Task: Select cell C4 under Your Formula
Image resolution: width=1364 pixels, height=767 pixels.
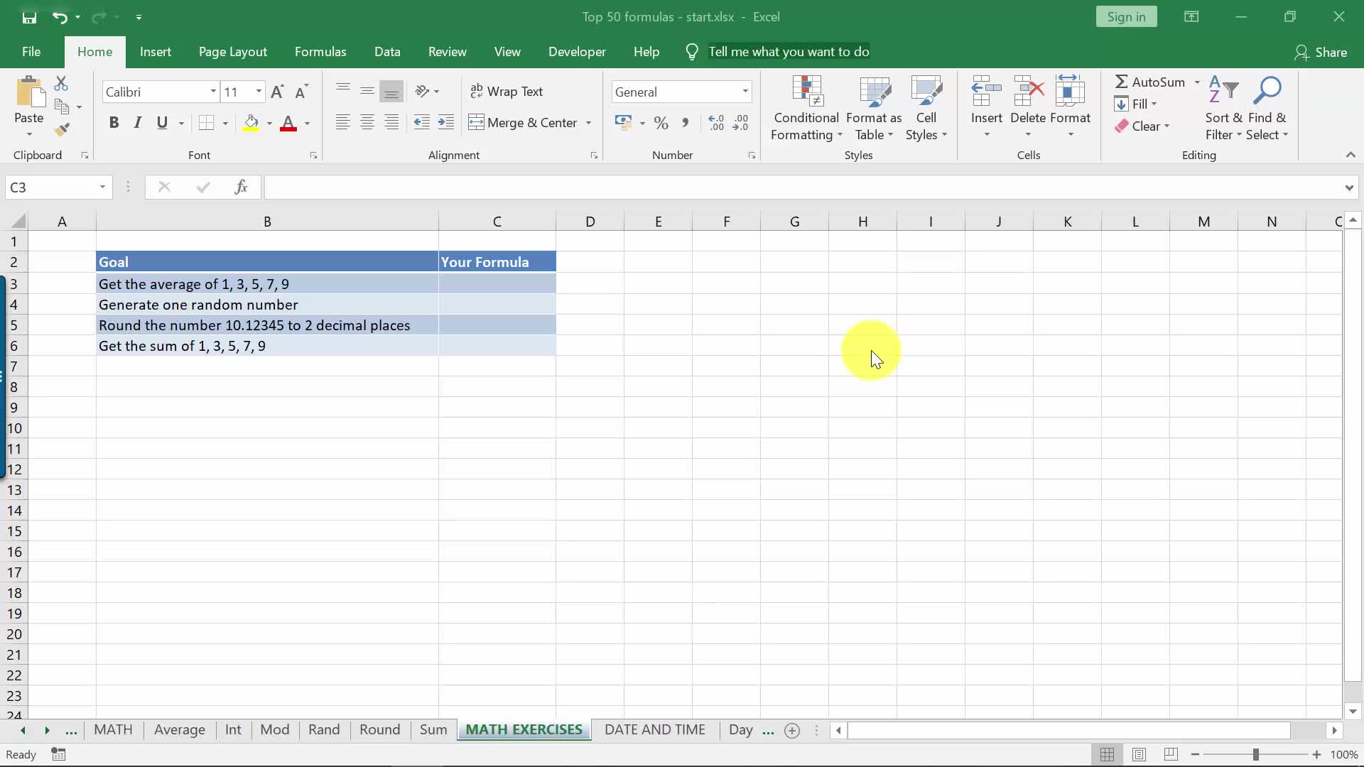Action: point(497,305)
